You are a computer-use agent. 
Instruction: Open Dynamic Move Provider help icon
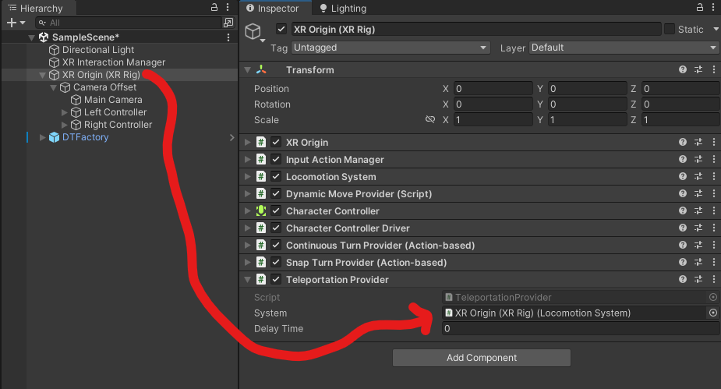tap(682, 193)
